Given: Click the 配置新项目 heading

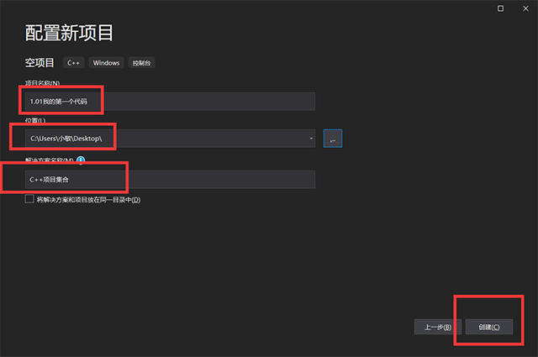Looking at the screenshot, I should (x=70, y=34).
